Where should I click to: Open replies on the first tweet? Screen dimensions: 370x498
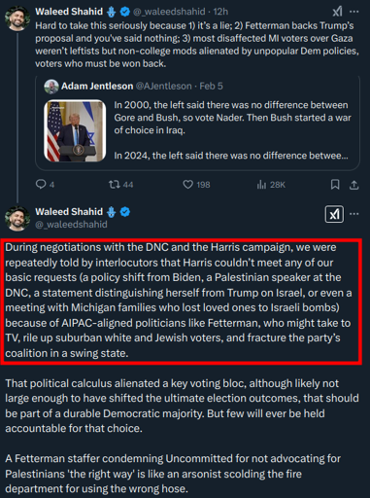coord(45,185)
